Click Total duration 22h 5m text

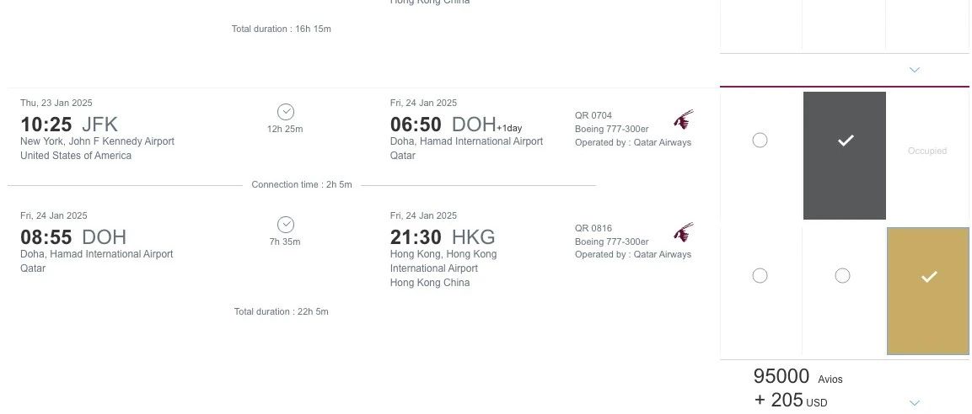[x=282, y=311]
